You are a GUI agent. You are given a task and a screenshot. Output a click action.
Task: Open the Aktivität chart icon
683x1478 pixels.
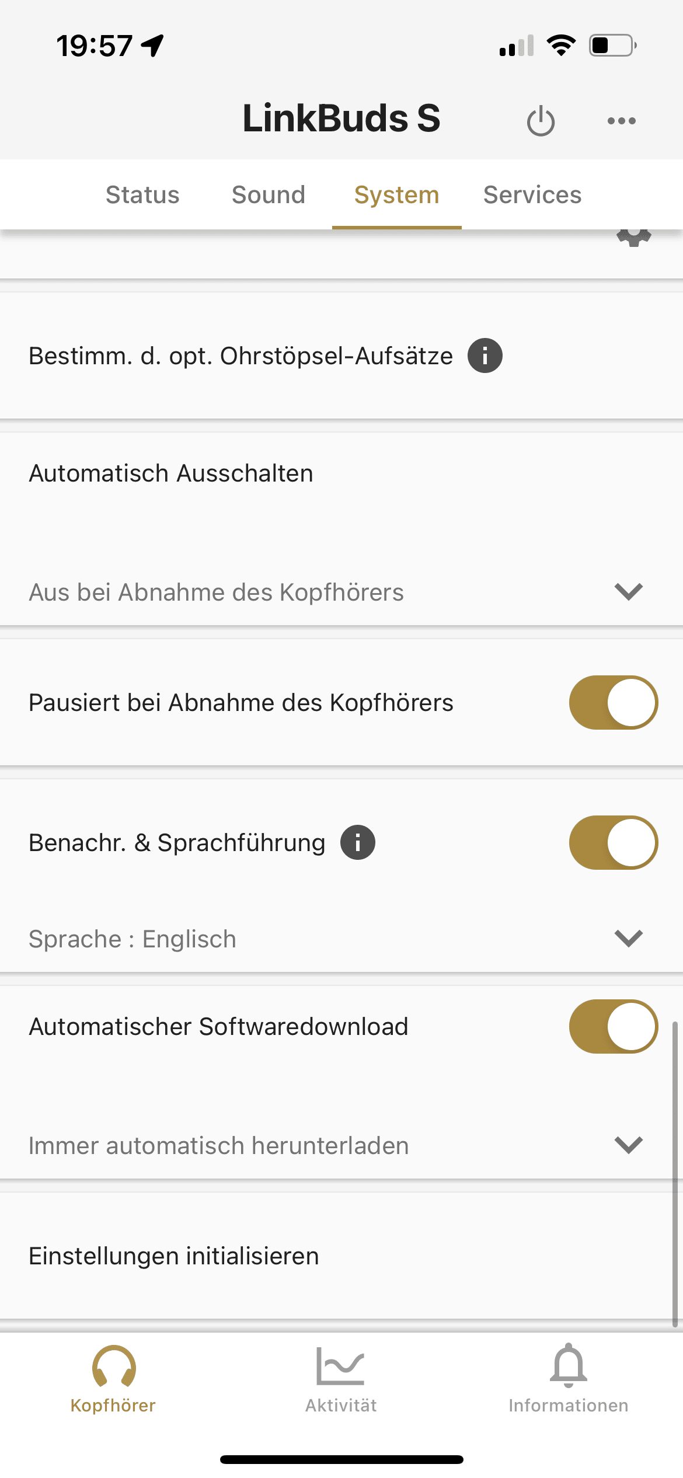[x=341, y=1368]
